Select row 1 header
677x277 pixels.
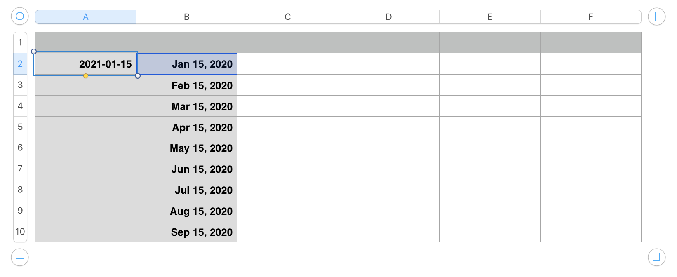tap(20, 42)
